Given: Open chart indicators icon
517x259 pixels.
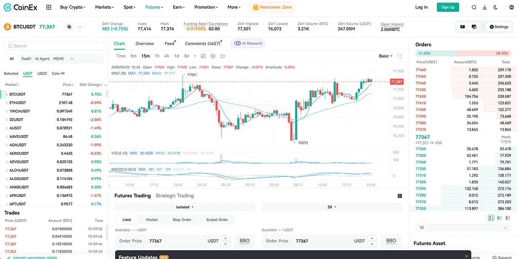Looking at the screenshot, I should 204,56.
